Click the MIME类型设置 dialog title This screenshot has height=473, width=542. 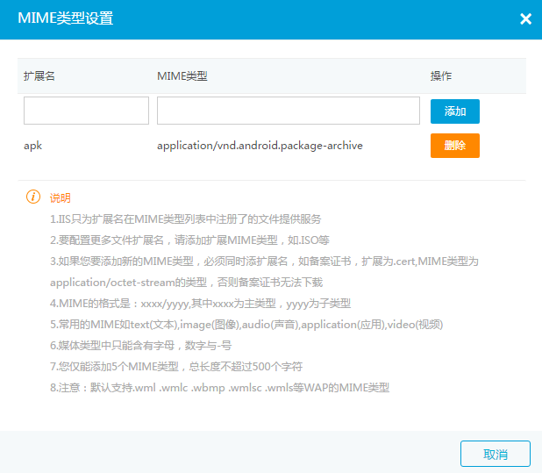point(65,18)
